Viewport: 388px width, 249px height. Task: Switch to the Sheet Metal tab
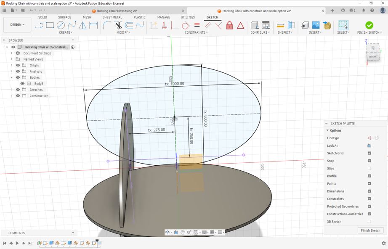coord(112,17)
